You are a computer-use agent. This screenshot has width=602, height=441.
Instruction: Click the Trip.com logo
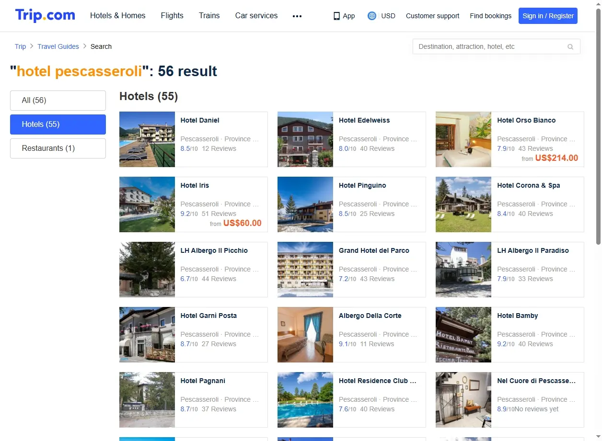point(45,15)
